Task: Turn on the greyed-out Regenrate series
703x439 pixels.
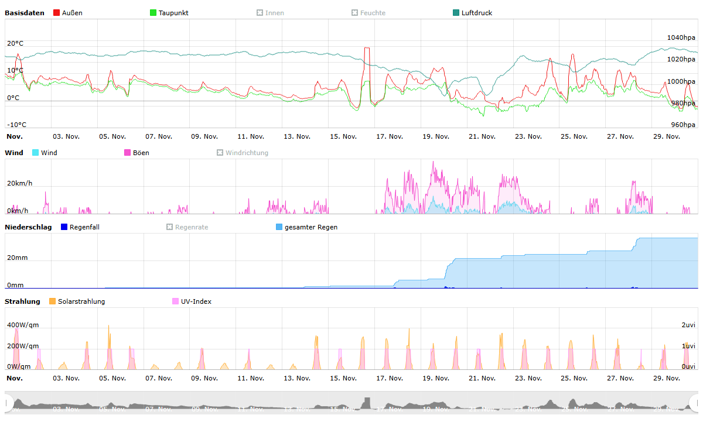Action: click(x=170, y=227)
